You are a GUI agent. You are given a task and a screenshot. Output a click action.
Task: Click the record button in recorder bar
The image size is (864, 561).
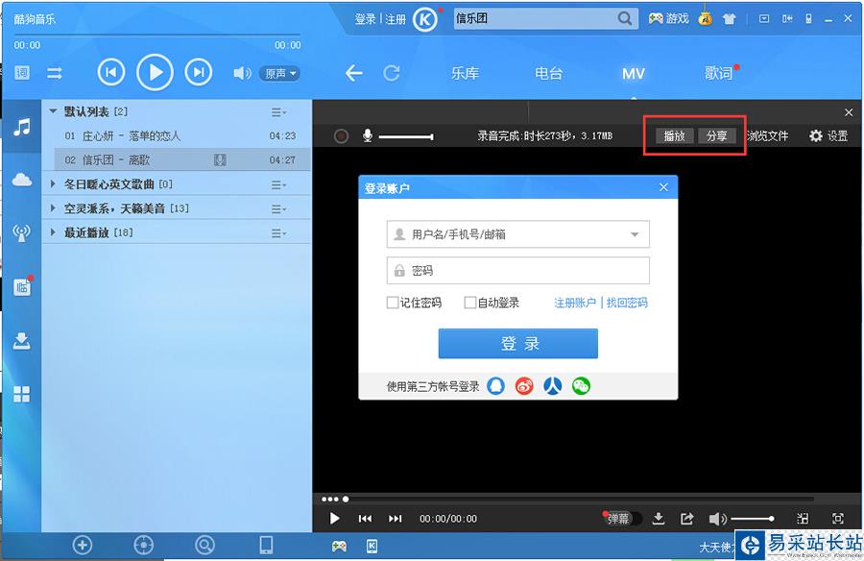click(341, 135)
